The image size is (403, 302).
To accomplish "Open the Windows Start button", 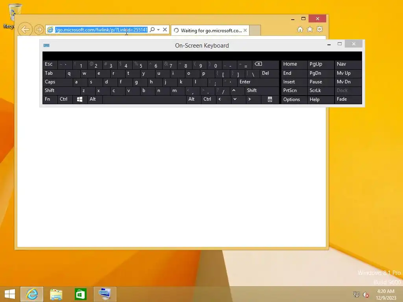I will click(10, 294).
